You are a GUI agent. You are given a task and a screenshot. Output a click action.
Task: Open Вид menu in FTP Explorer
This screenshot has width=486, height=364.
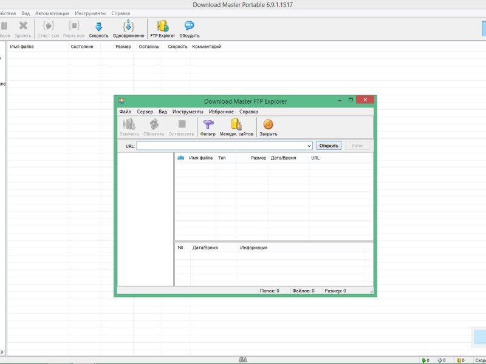[x=163, y=112]
